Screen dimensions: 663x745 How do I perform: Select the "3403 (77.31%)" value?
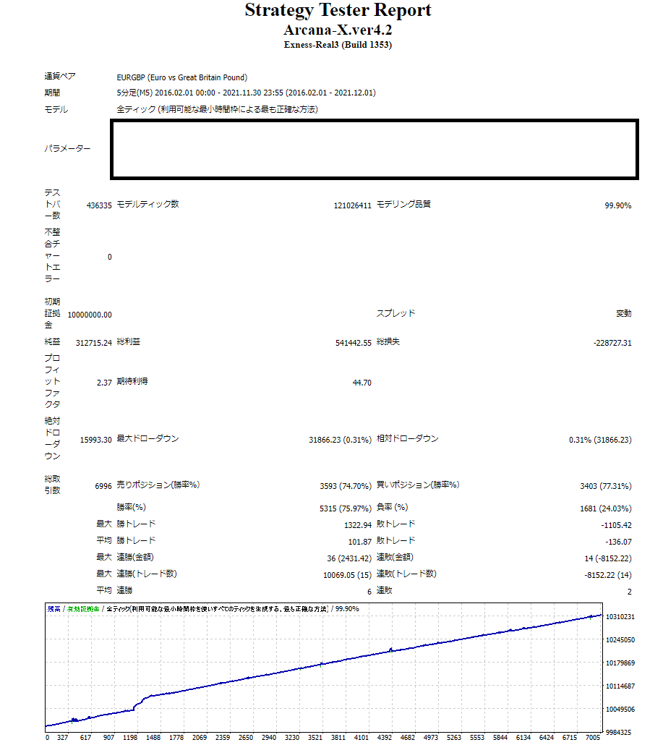[606, 486]
